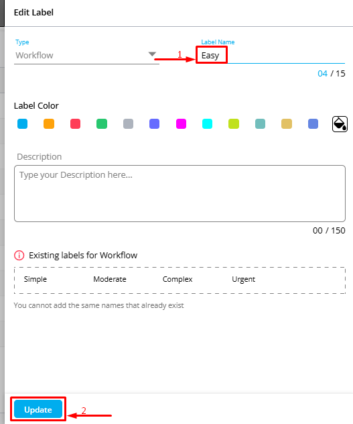Select the sky blue label color

click(x=22, y=124)
